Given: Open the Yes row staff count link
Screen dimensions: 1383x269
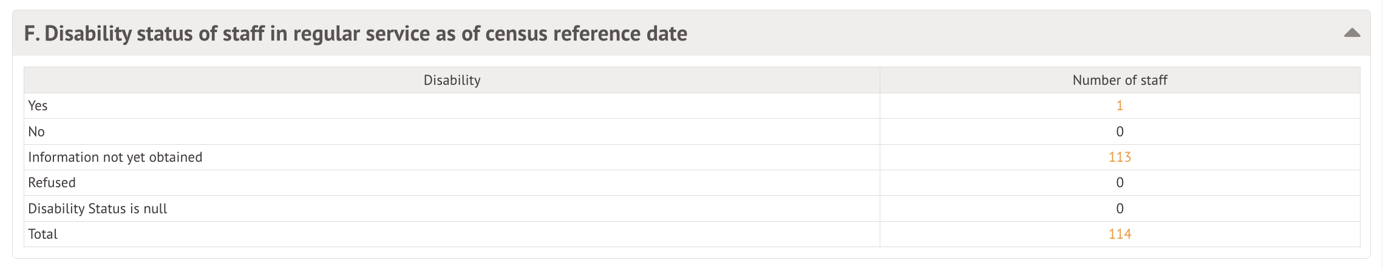Looking at the screenshot, I should (x=1120, y=105).
